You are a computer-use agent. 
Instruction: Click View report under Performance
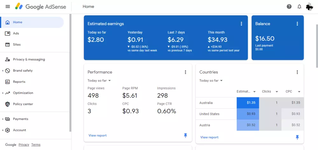(x=98, y=135)
